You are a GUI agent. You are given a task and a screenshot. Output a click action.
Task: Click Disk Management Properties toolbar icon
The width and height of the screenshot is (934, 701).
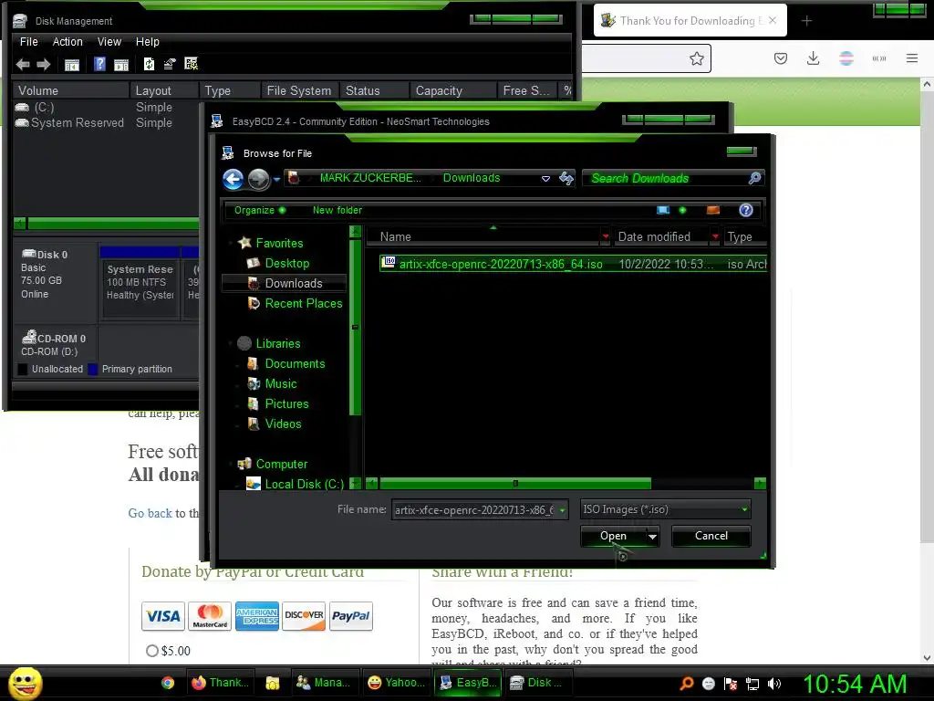[170, 64]
